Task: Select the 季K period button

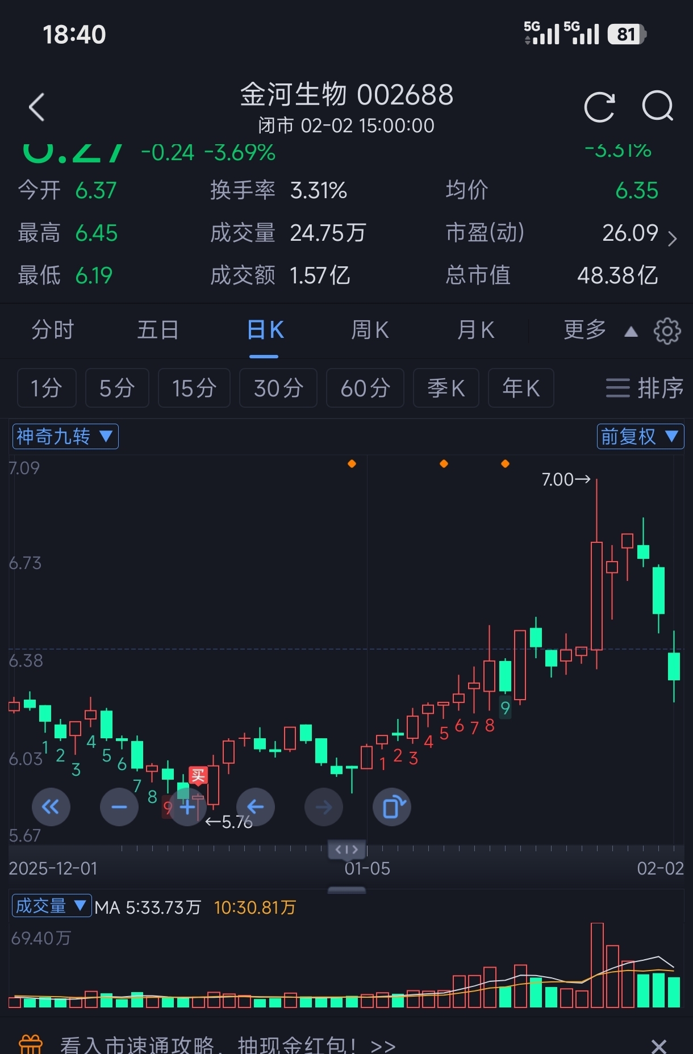Action: [x=446, y=388]
